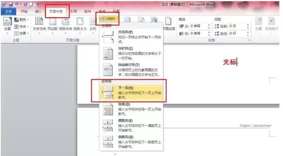Switch to the 开始 (Home) tab
Screen dimensions: 283x156
[24, 12]
